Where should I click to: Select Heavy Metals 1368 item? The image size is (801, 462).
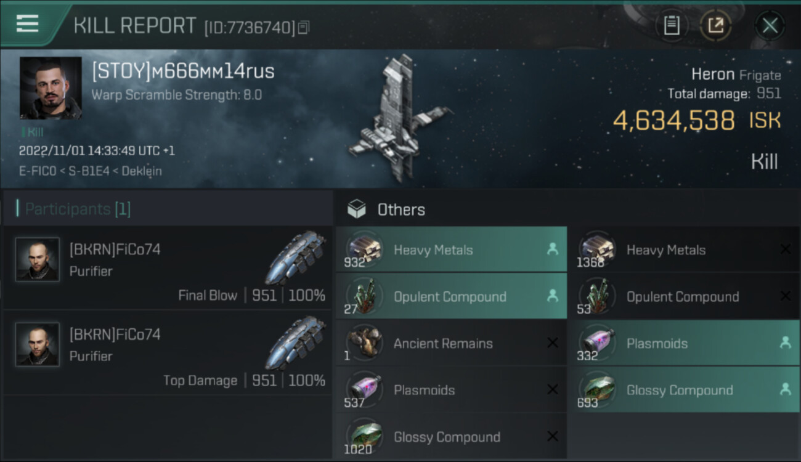point(684,249)
